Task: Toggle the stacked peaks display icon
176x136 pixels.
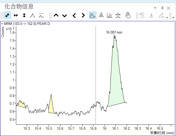Action: click(x=118, y=15)
